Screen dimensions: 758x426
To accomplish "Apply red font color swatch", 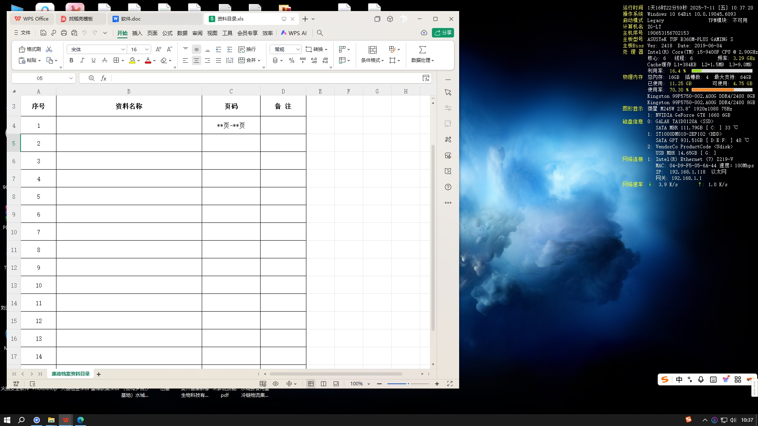I will (148, 60).
